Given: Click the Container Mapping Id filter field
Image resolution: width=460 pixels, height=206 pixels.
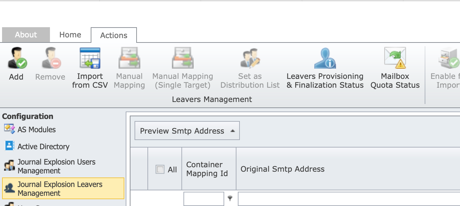Looking at the screenshot, I should coord(204,199).
